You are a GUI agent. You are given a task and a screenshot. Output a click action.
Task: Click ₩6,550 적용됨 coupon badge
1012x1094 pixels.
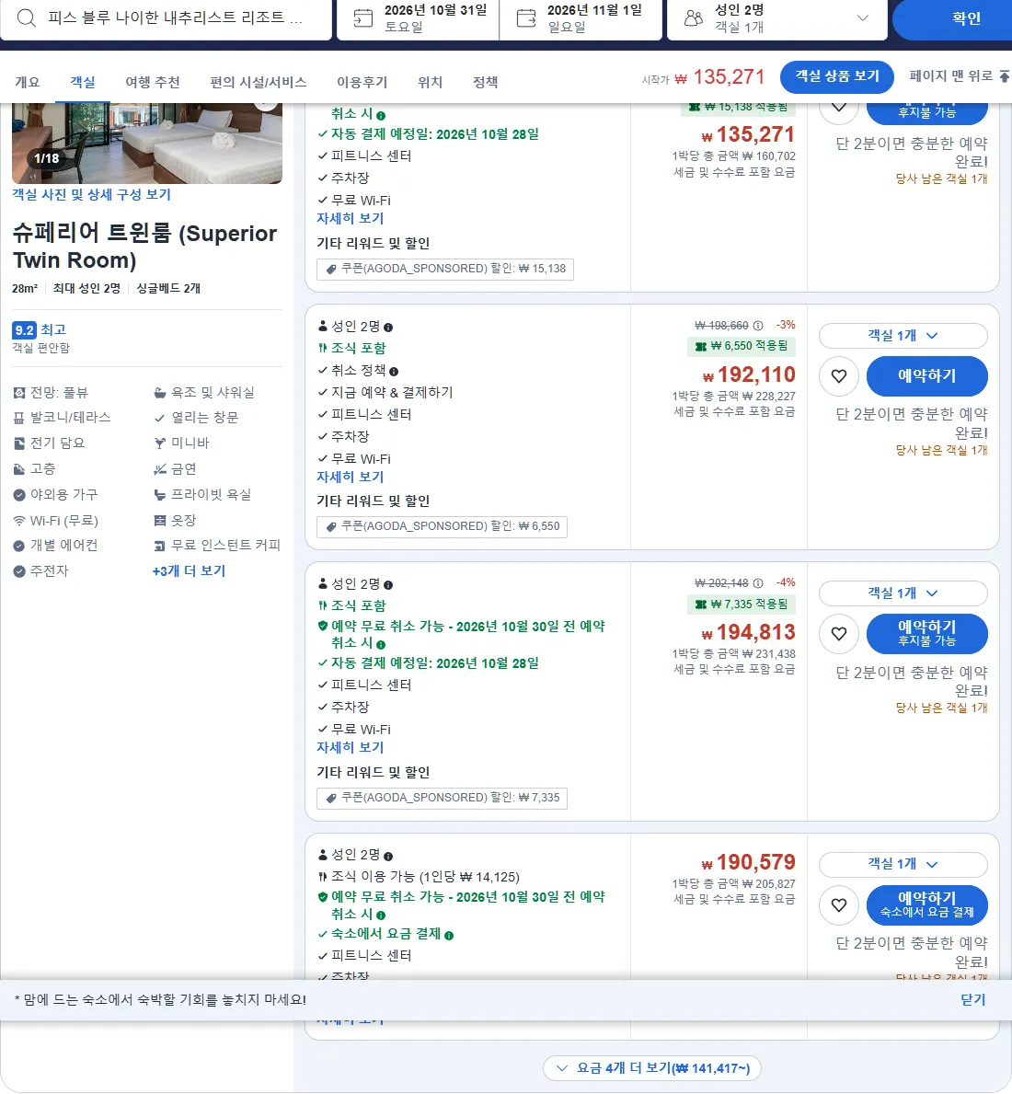[x=741, y=346]
